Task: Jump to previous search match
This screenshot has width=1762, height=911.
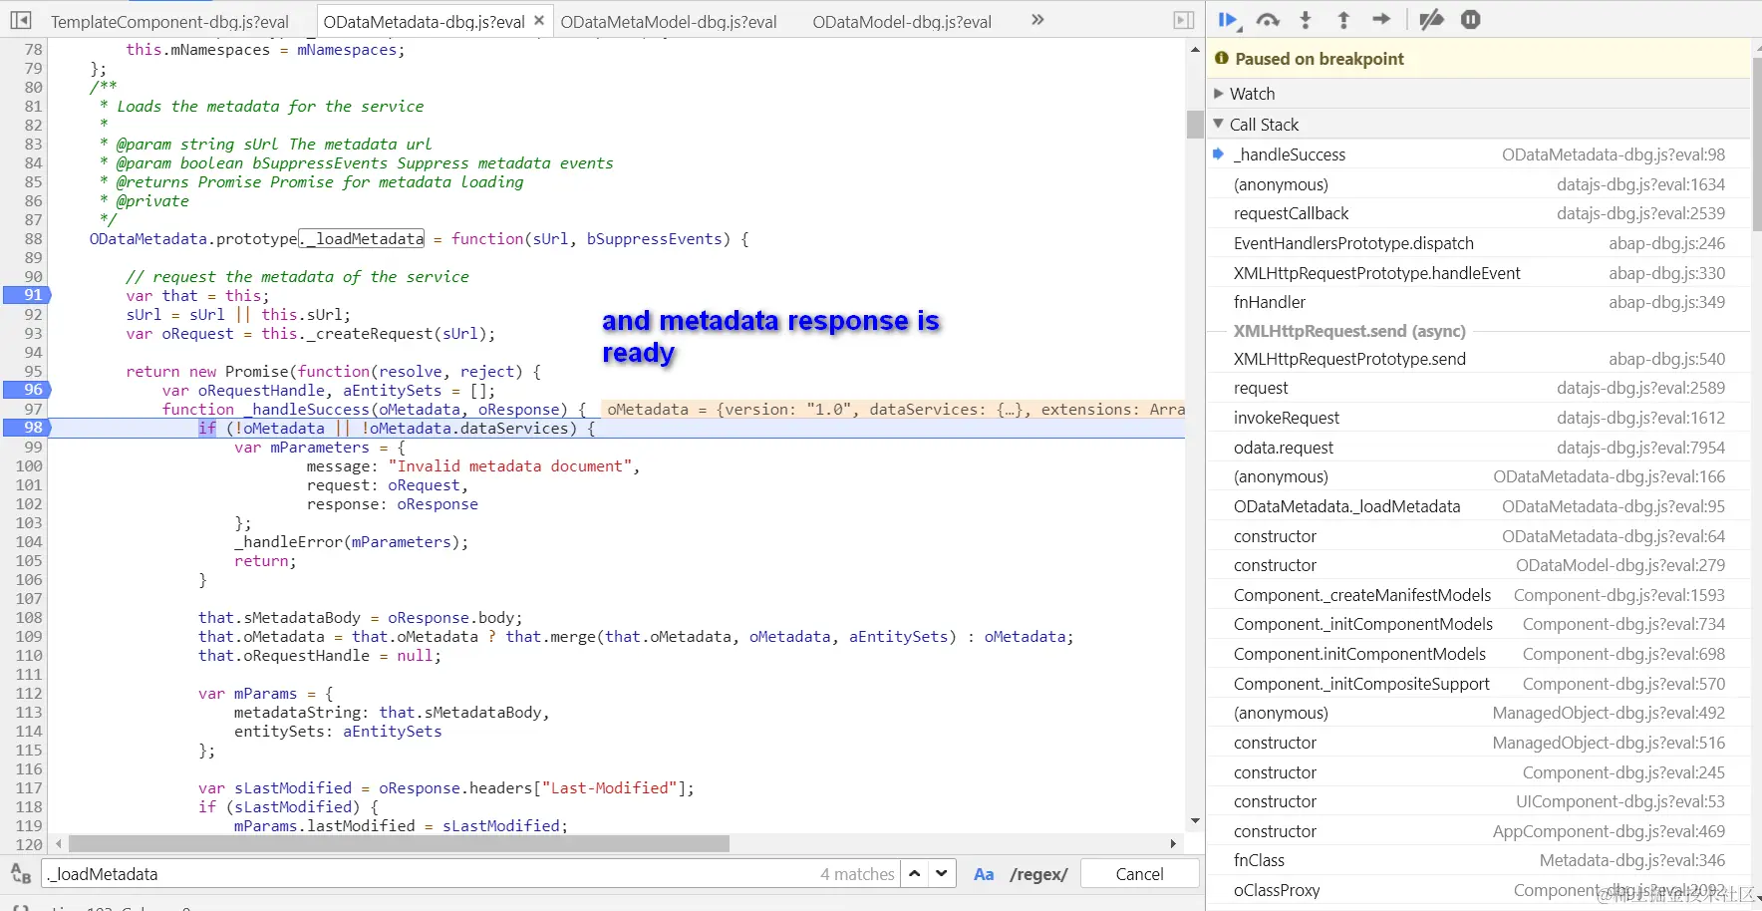Action: click(914, 874)
